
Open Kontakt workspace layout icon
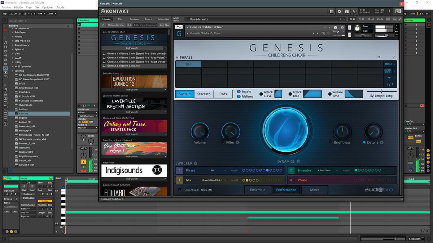click(x=347, y=12)
